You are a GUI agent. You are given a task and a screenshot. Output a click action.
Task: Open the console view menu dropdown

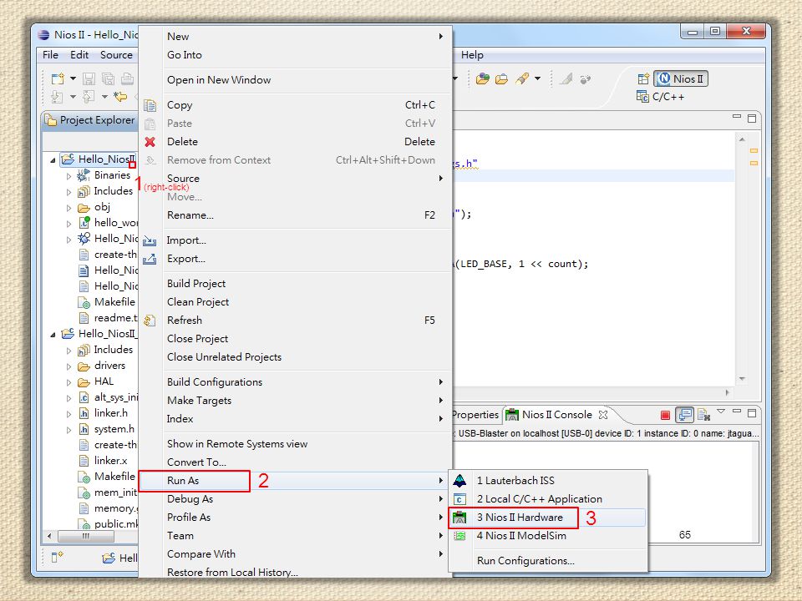click(721, 412)
